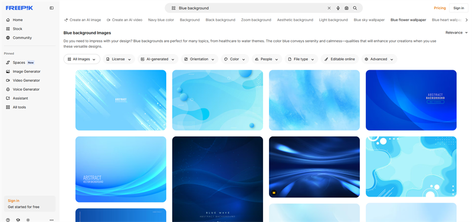Open the All images dropdown
Image resolution: width=472 pixels, height=222 pixels.
[x=82, y=59]
